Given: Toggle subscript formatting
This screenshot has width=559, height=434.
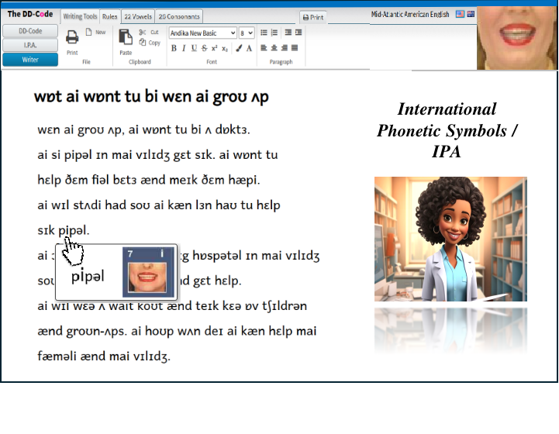Looking at the screenshot, I should pyautogui.click(x=225, y=48).
